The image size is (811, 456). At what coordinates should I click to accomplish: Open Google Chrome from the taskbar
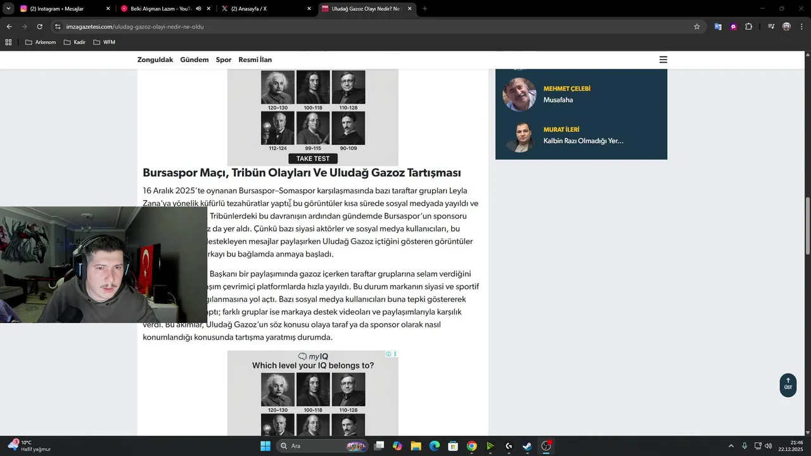[471, 446]
